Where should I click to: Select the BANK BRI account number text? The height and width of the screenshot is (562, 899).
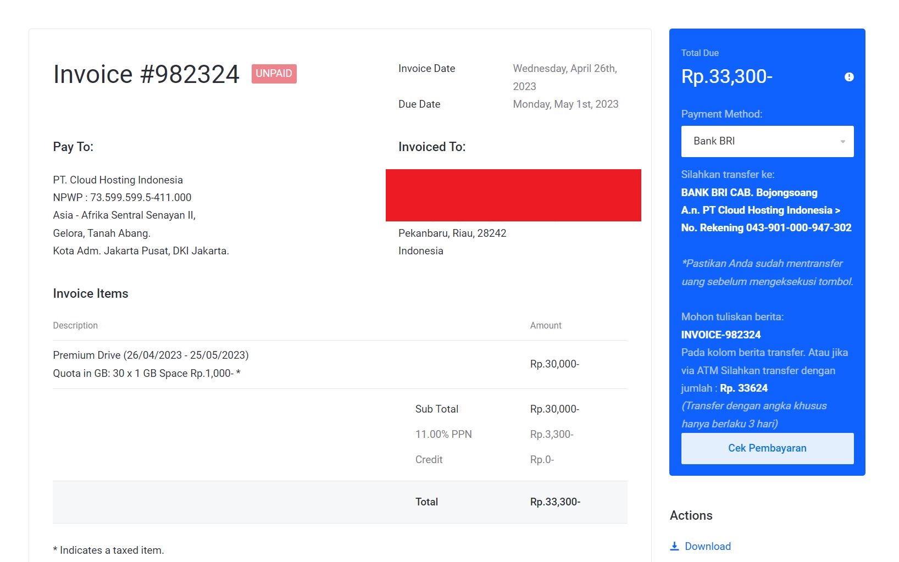[x=766, y=227]
